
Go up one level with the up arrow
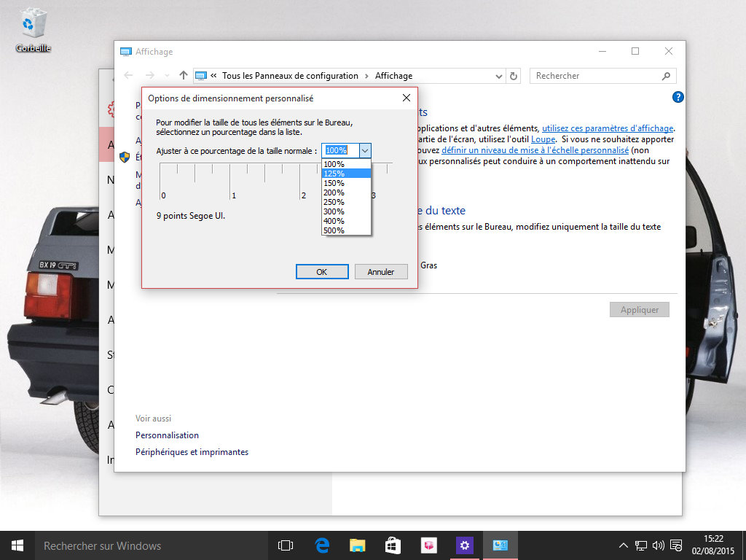[184, 76]
